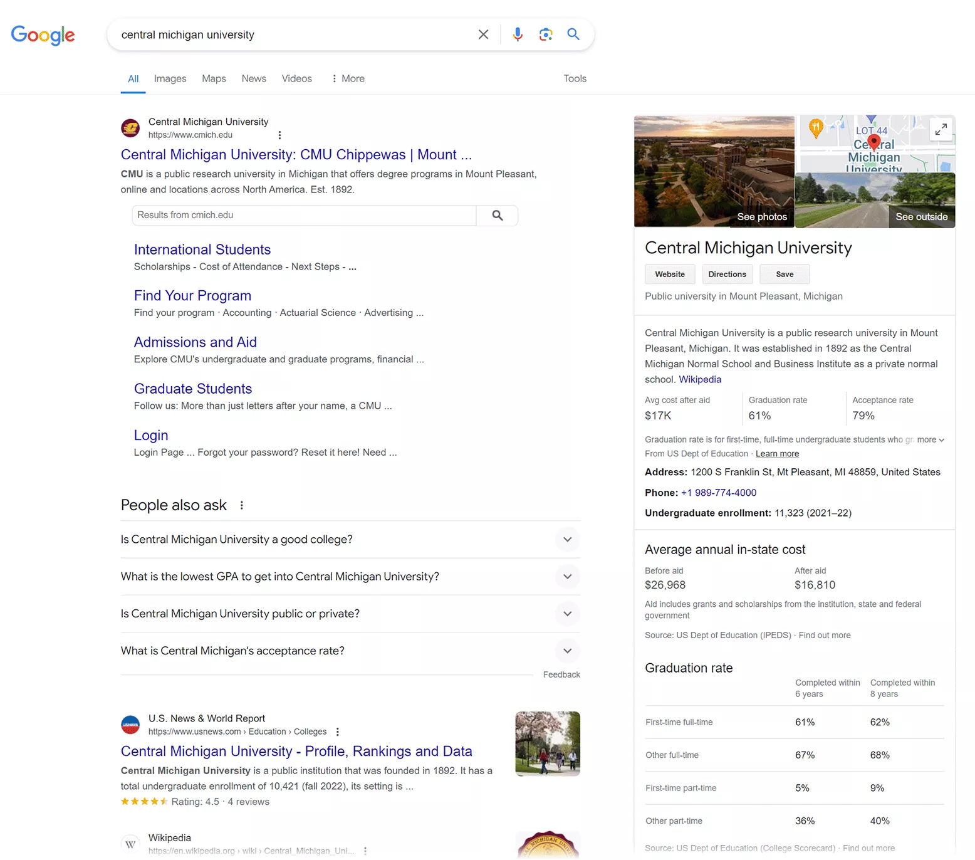Switch to the Videos tab

(296, 78)
